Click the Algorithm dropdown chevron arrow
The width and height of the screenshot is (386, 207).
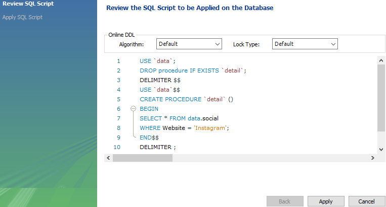pyautogui.click(x=218, y=44)
